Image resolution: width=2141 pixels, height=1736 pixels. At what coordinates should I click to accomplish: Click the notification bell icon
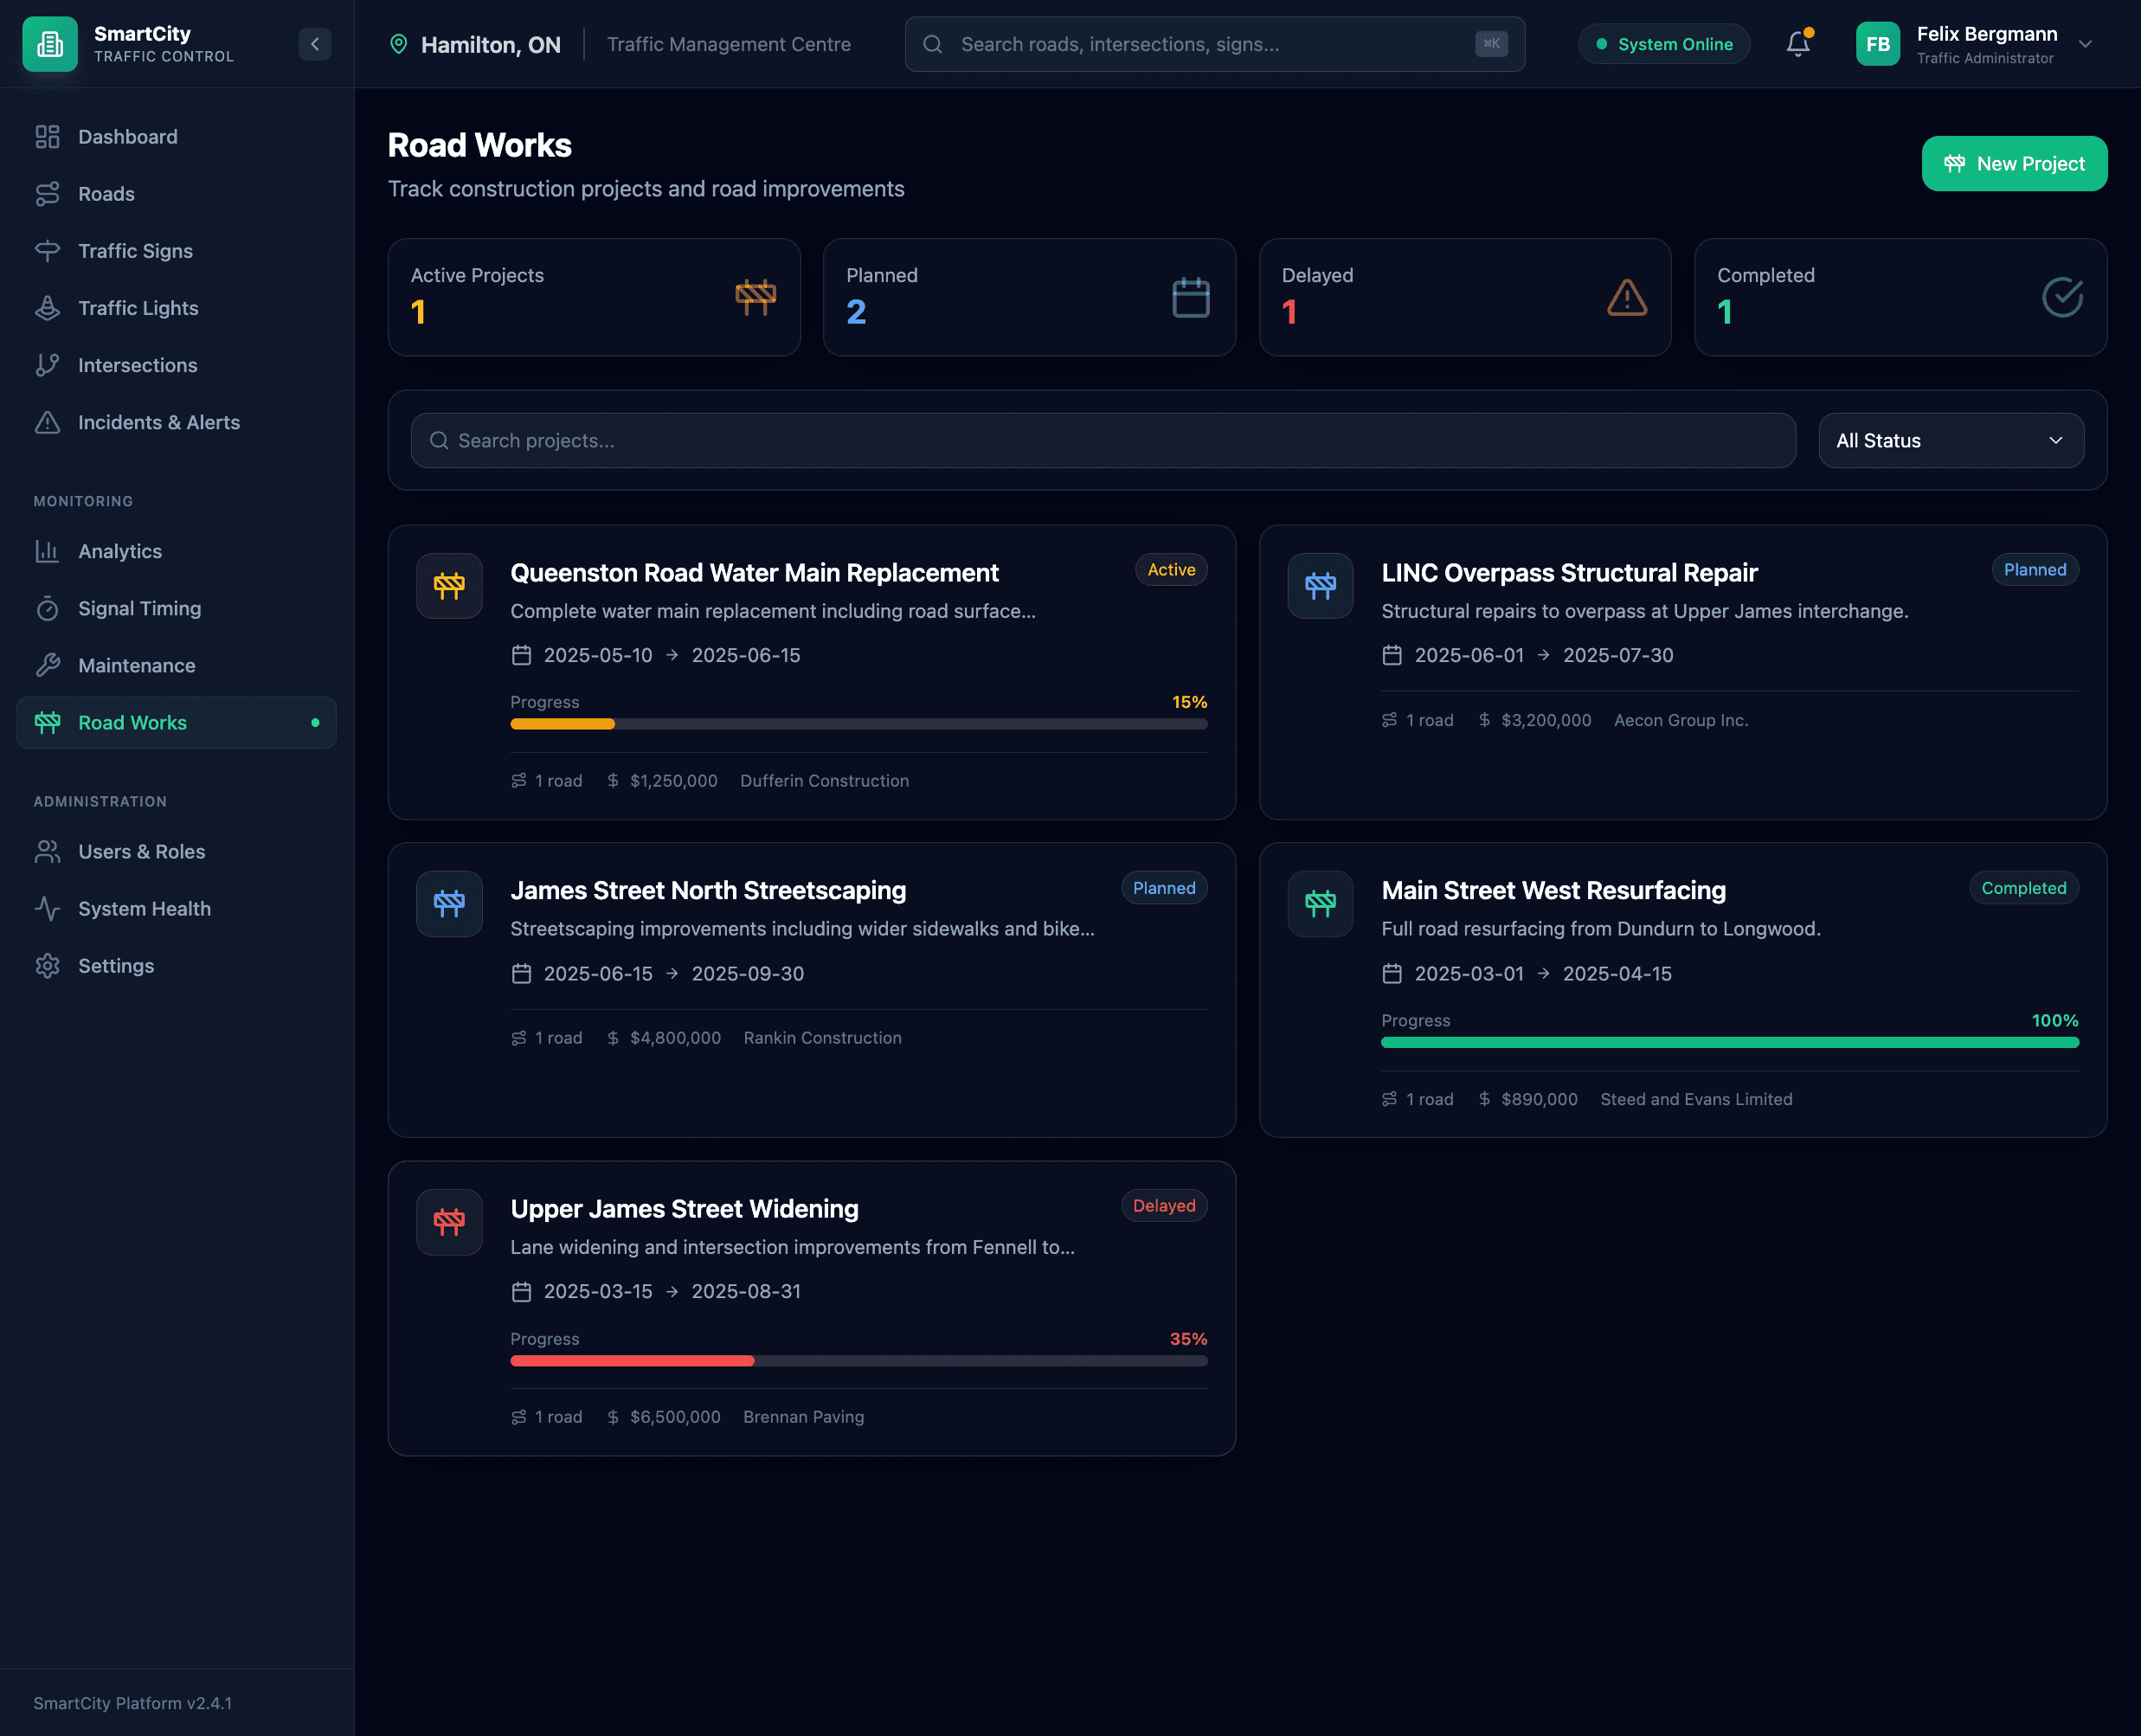click(1797, 44)
